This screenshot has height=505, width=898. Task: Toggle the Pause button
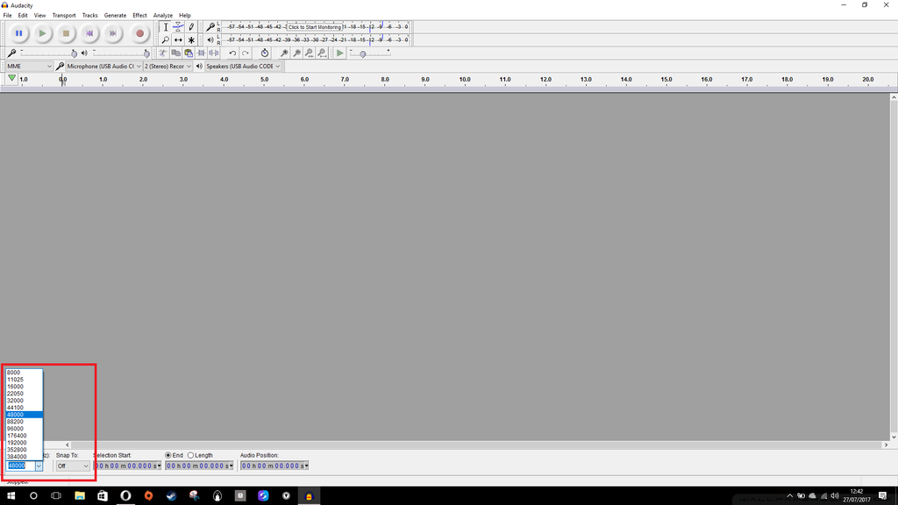(x=18, y=32)
